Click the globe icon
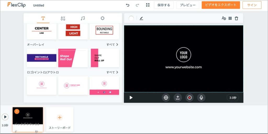 click(166, 97)
